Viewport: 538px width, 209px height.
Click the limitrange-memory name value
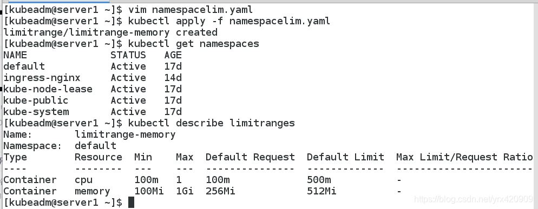click(125, 134)
